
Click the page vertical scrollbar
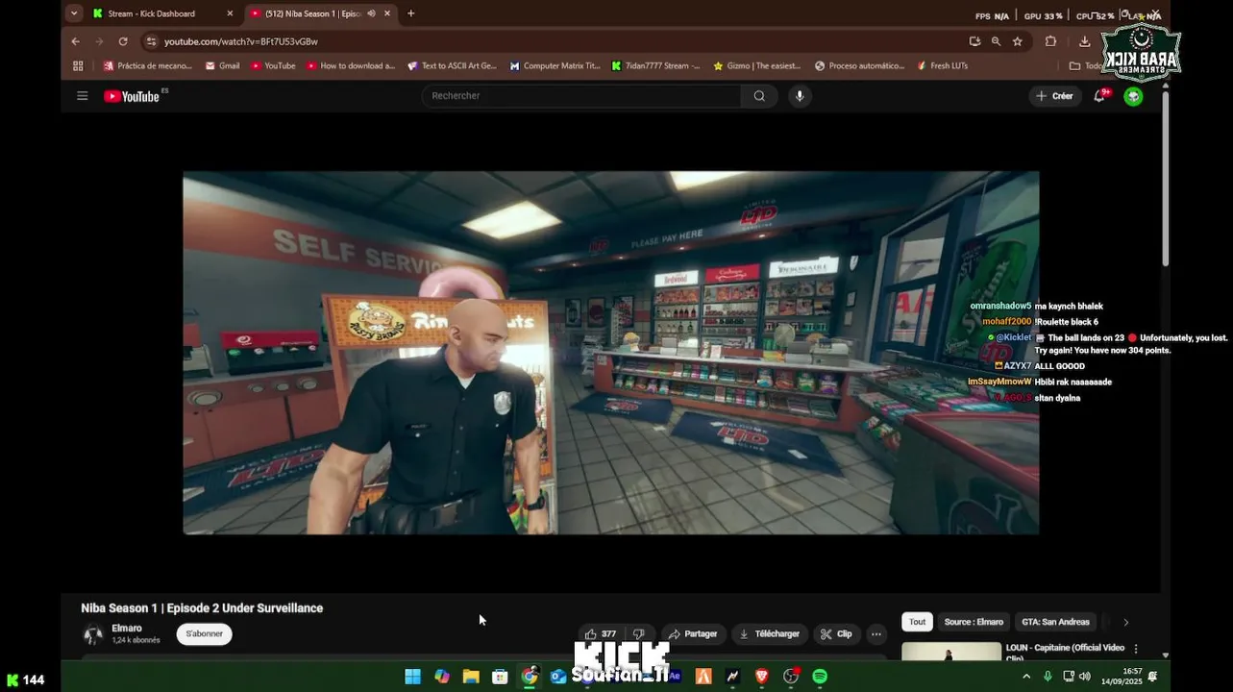1166,178
